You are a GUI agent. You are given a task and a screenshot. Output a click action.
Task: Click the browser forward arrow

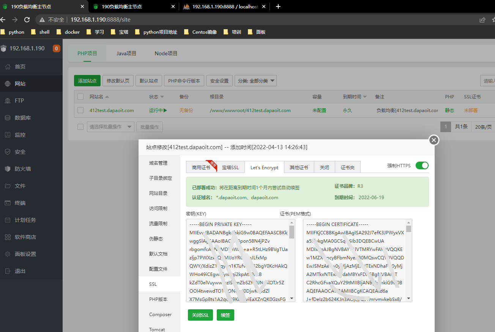[x=14, y=19]
